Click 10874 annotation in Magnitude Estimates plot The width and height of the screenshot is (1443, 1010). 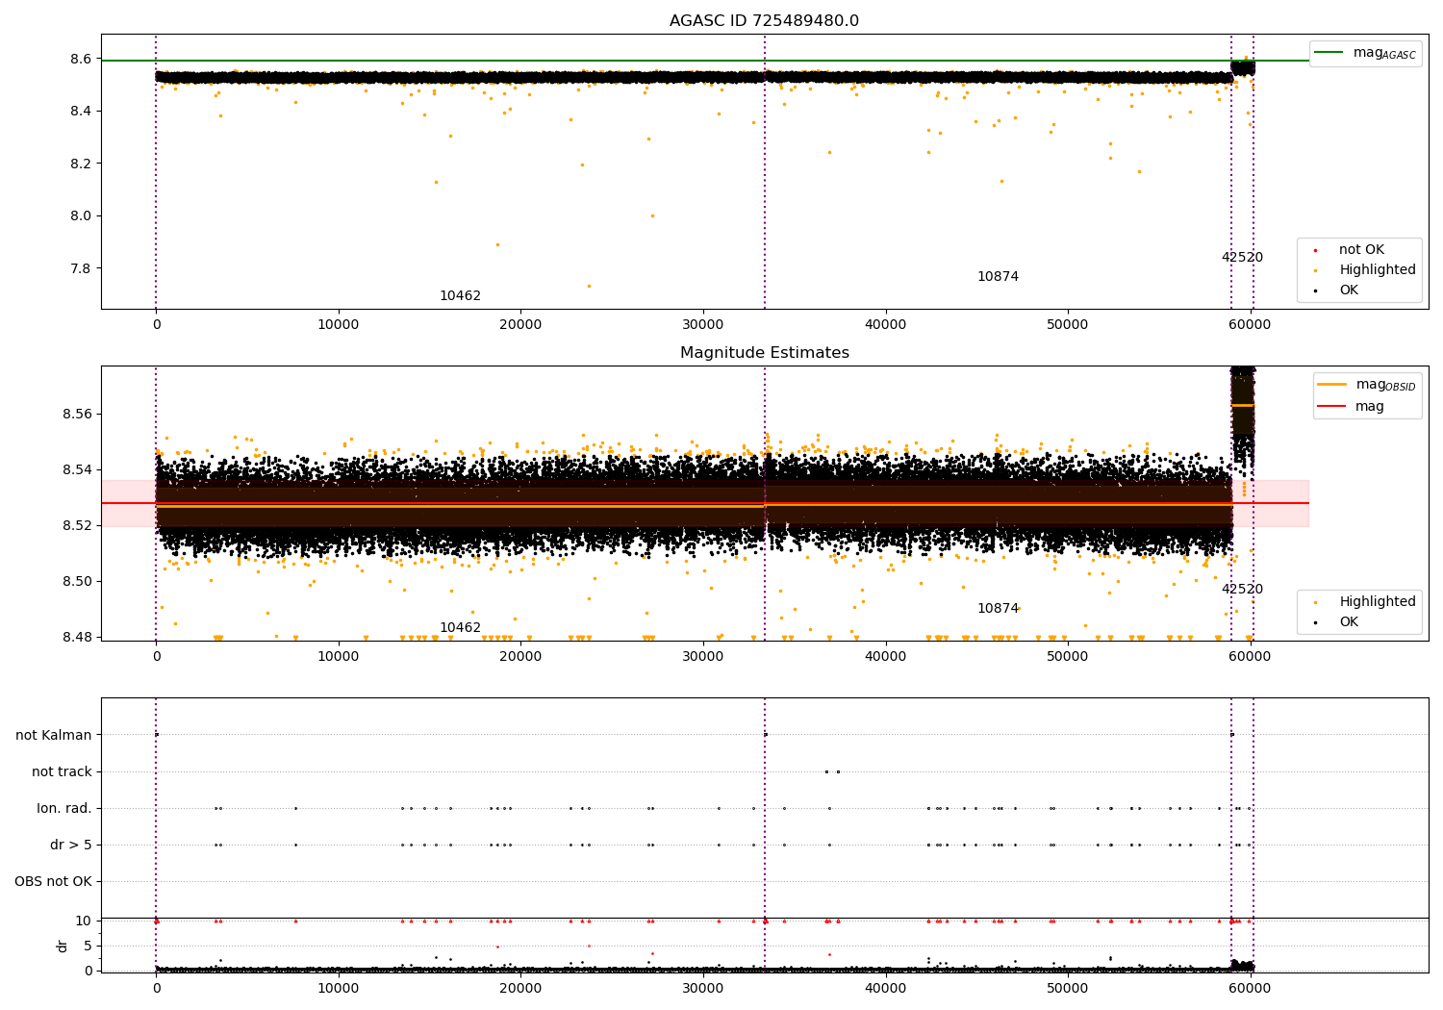pos(998,609)
